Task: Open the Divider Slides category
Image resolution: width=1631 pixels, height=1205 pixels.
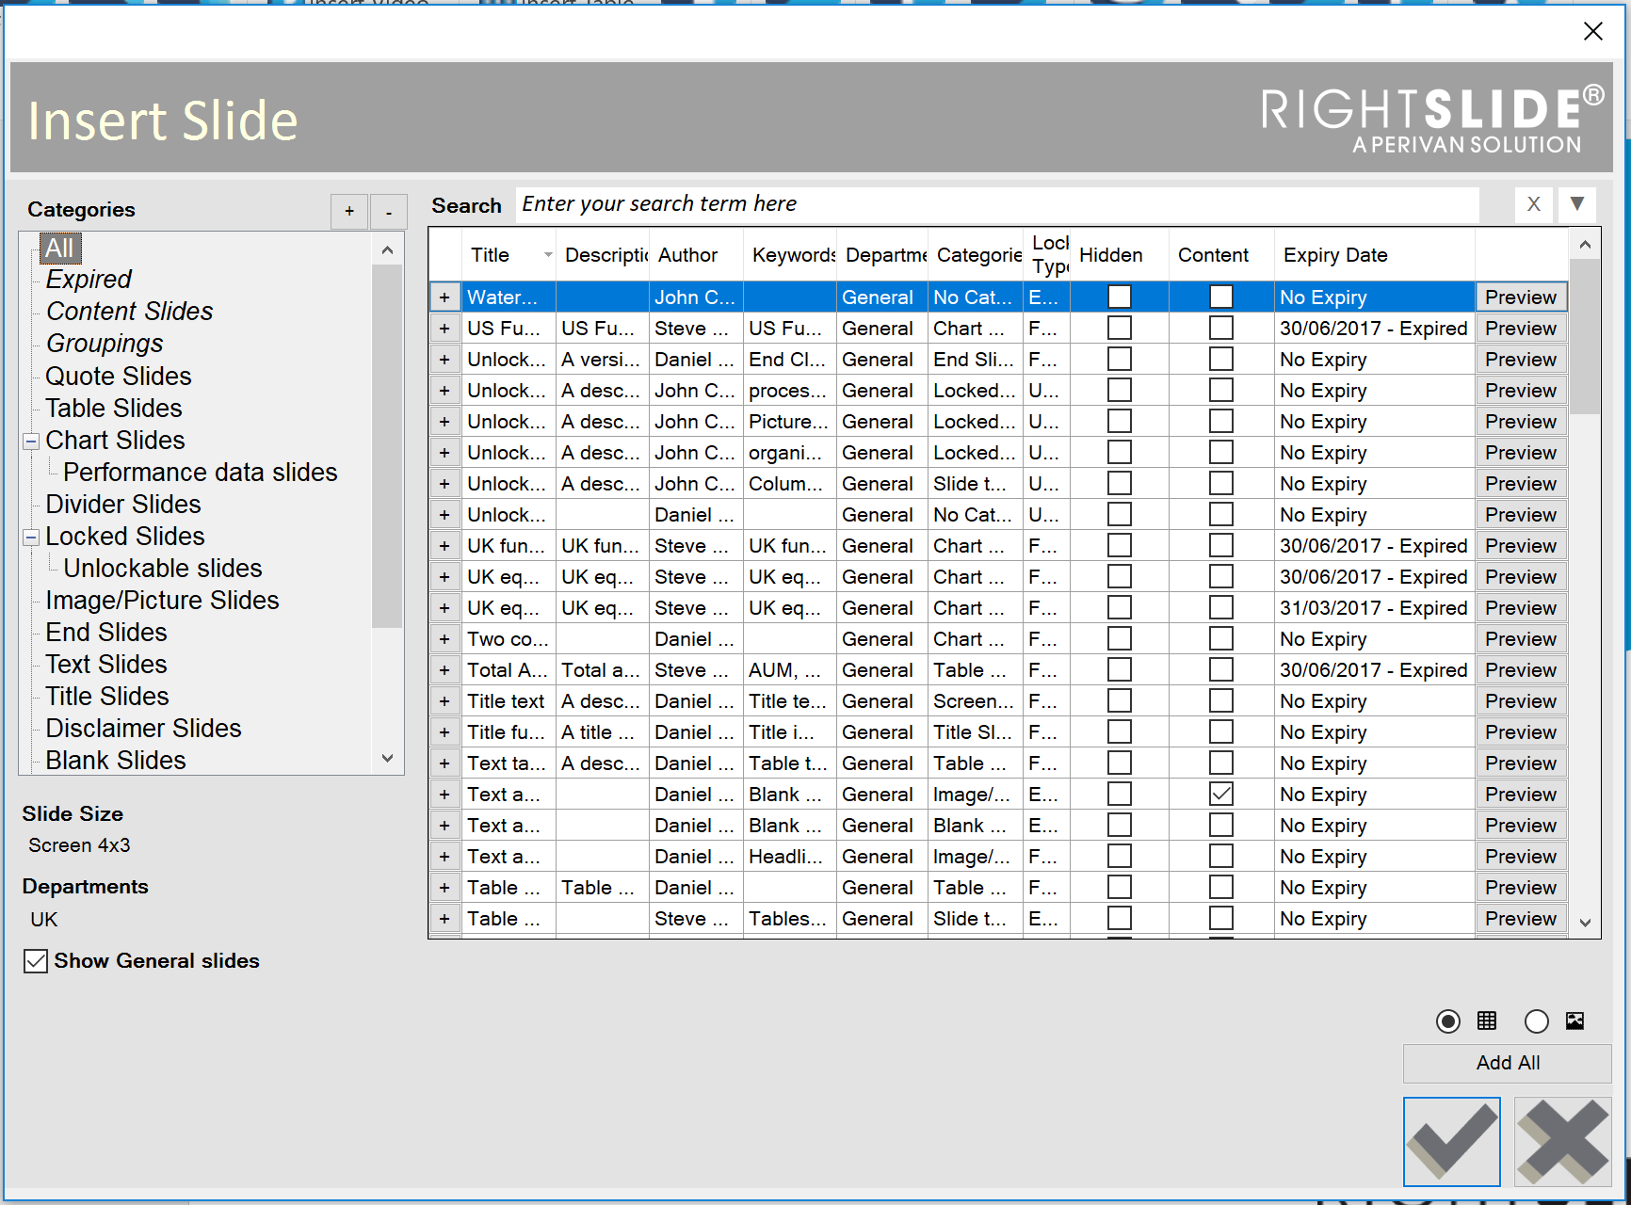Action: pyautogui.click(x=123, y=505)
